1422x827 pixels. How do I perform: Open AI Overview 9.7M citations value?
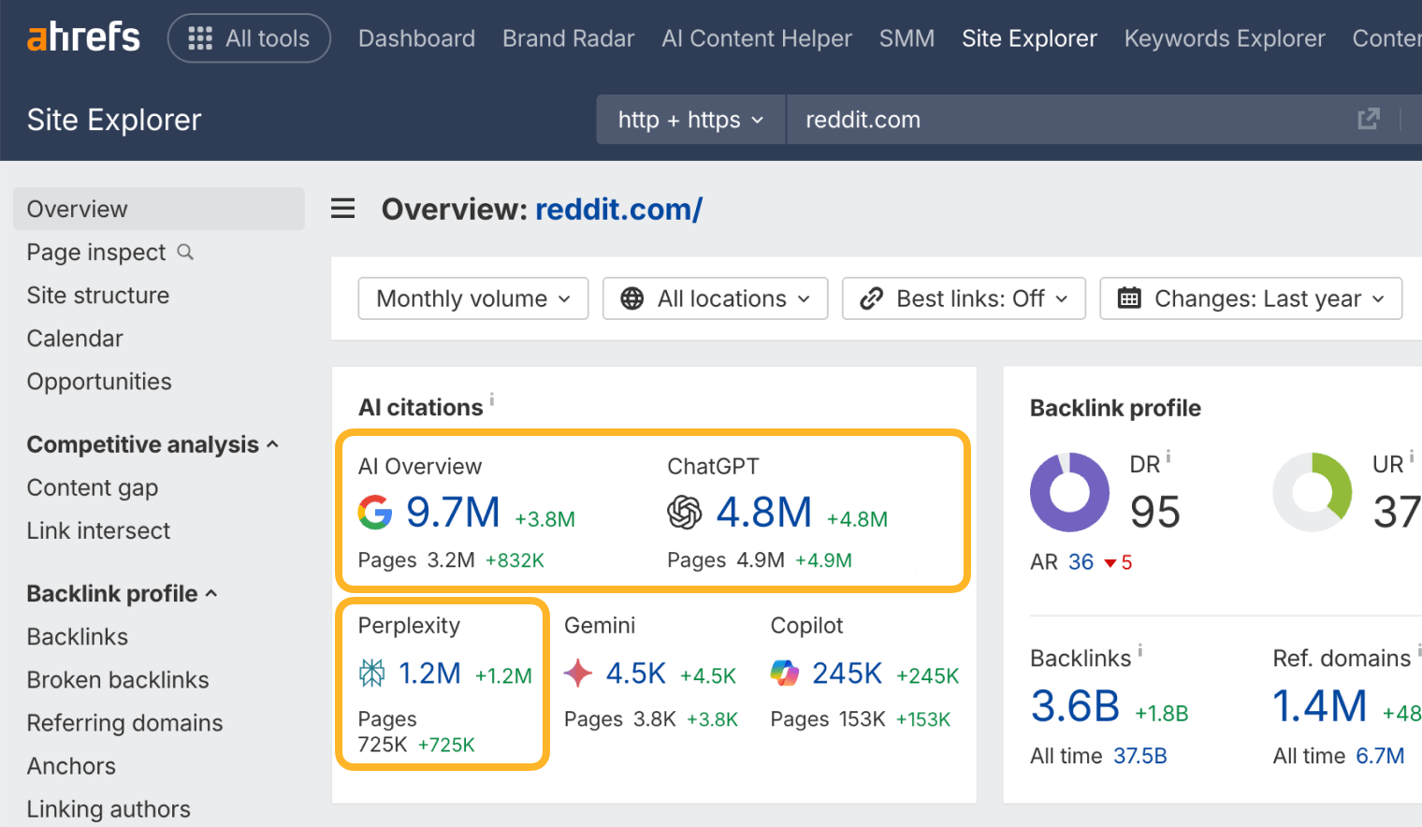pyautogui.click(x=453, y=513)
